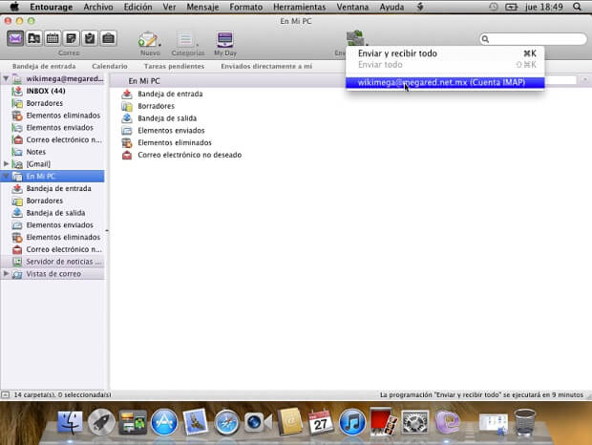592x445 pixels.
Task: Open iTunes from the Dock
Action: pyautogui.click(x=351, y=421)
